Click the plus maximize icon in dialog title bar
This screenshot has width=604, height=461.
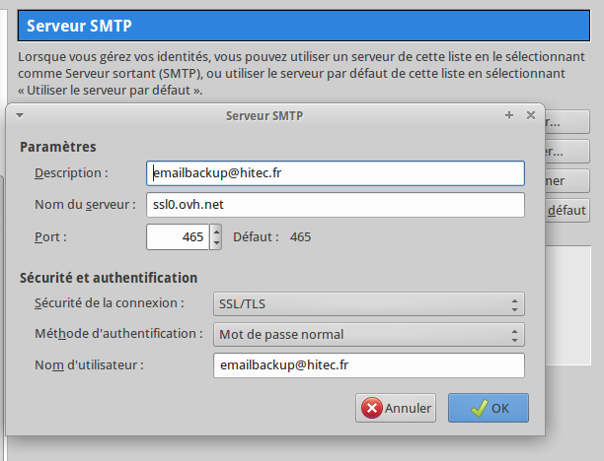click(509, 115)
